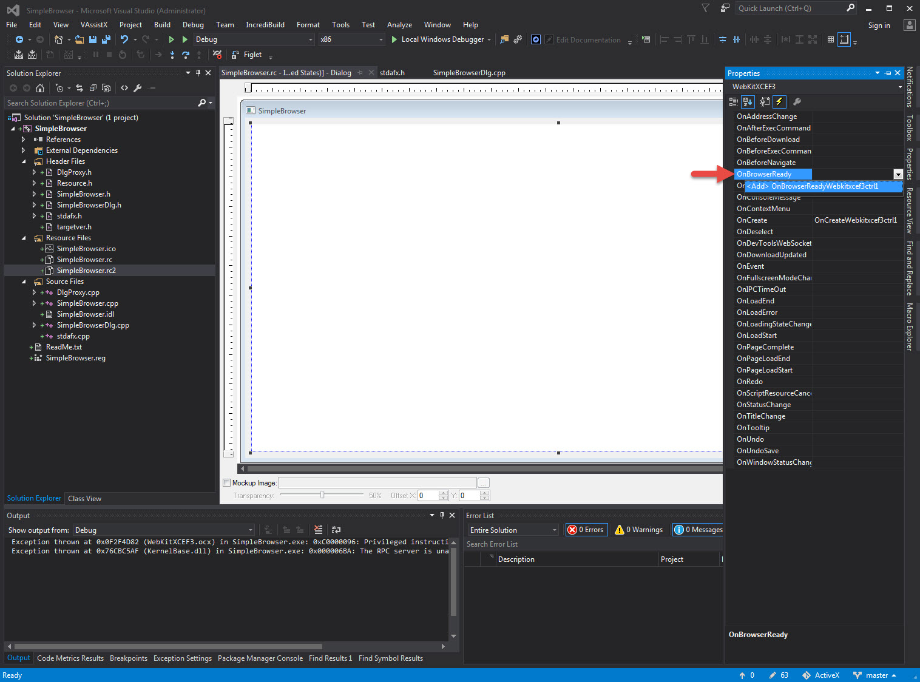Click the master branch indicator in status bar
This screenshot has width=920, height=682.
(x=874, y=675)
